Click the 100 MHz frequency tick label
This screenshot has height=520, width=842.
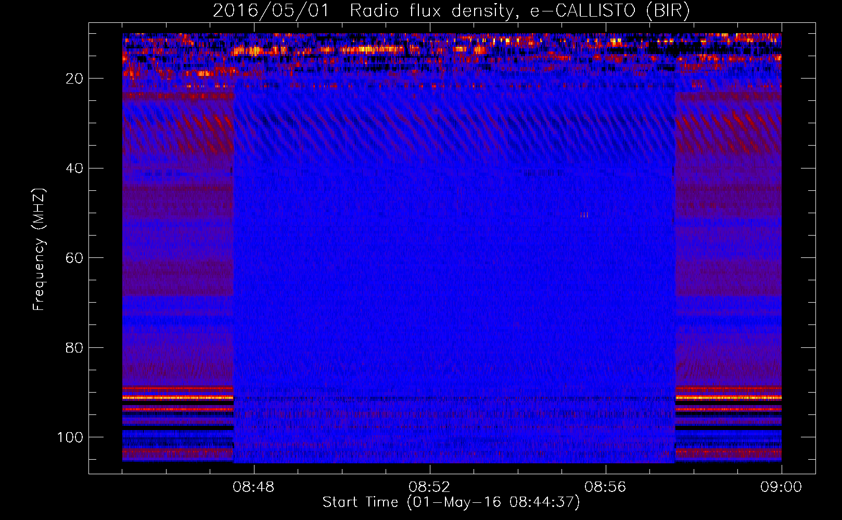70,437
